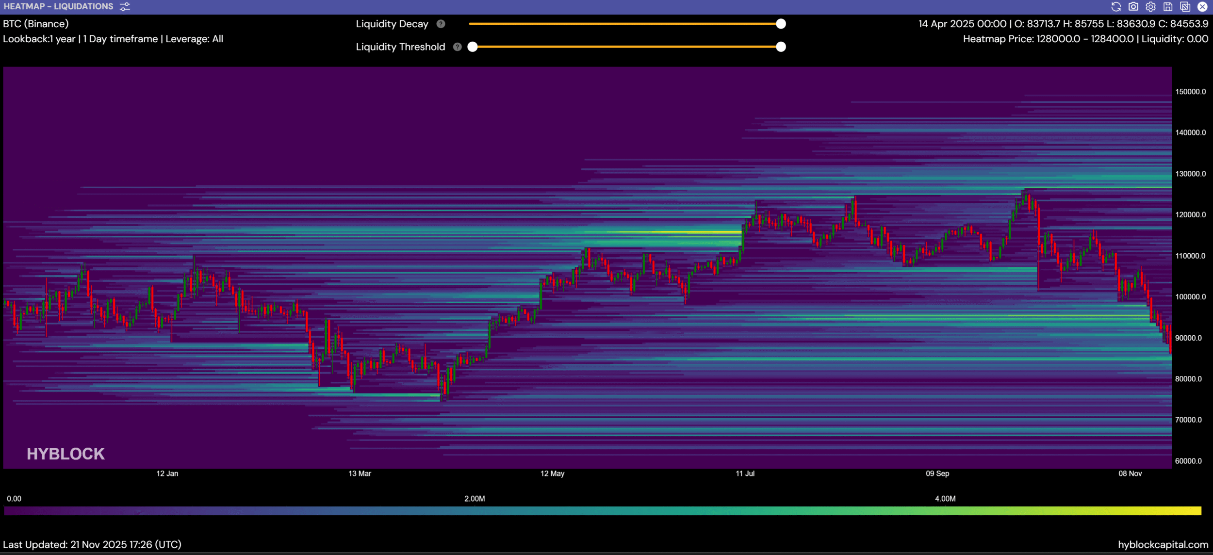
Task: Click Liquidity Threshold help question mark
Action: tap(457, 47)
